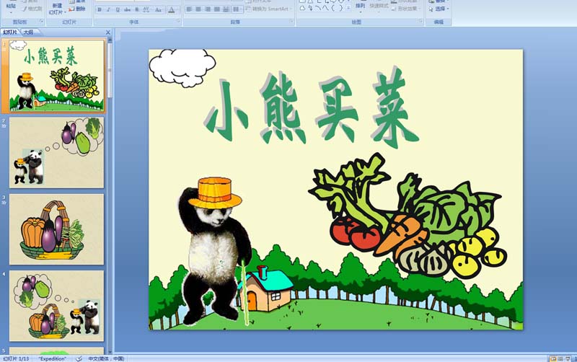This screenshot has width=577, height=362.
Task: Click the language 中文(简体, 中国) indicator
Action: click(106, 358)
